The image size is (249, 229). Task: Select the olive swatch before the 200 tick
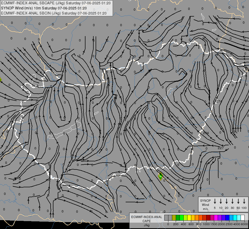pos(174,218)
